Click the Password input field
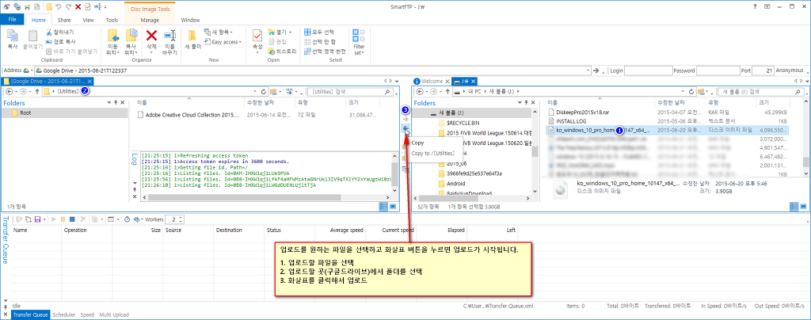This screenshot has height=320, width=811. click(x=719, y=70)
